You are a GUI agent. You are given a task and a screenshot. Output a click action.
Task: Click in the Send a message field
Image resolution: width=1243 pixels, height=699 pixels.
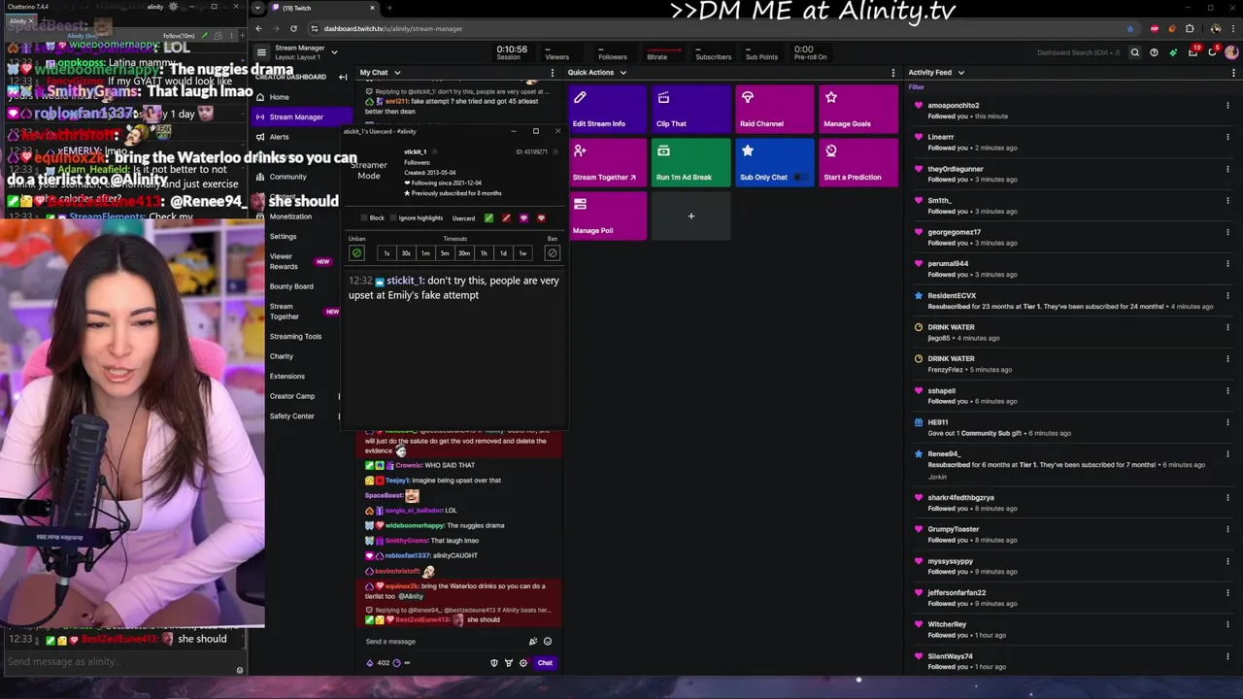click(x=445, y=641)
